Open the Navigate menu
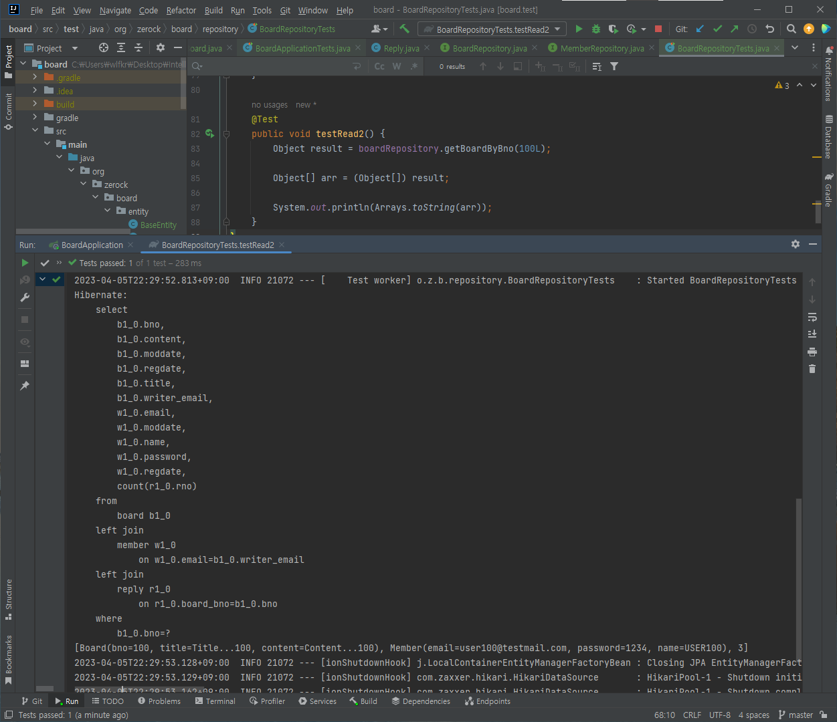The image size is (837, 722). point(115,10)
